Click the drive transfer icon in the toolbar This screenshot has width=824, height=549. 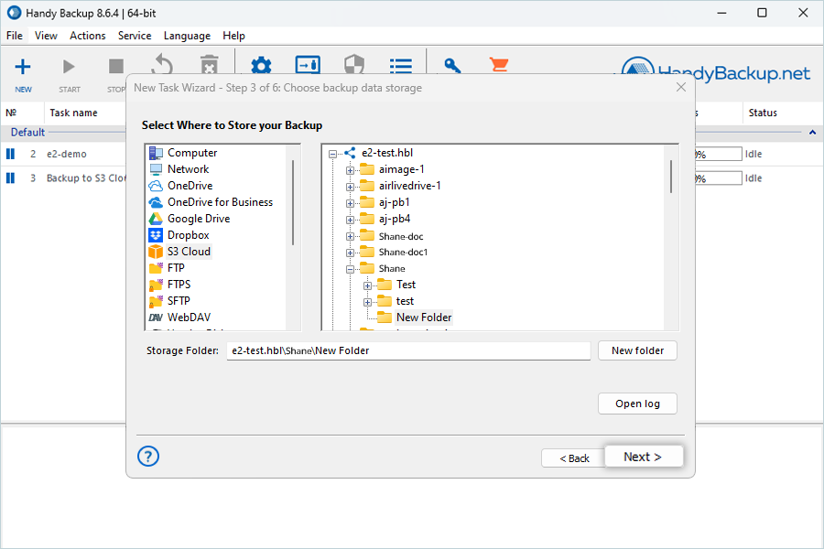pos(308,66)
